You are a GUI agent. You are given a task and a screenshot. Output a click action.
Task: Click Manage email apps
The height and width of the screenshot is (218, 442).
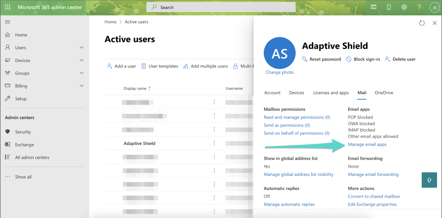367,144
